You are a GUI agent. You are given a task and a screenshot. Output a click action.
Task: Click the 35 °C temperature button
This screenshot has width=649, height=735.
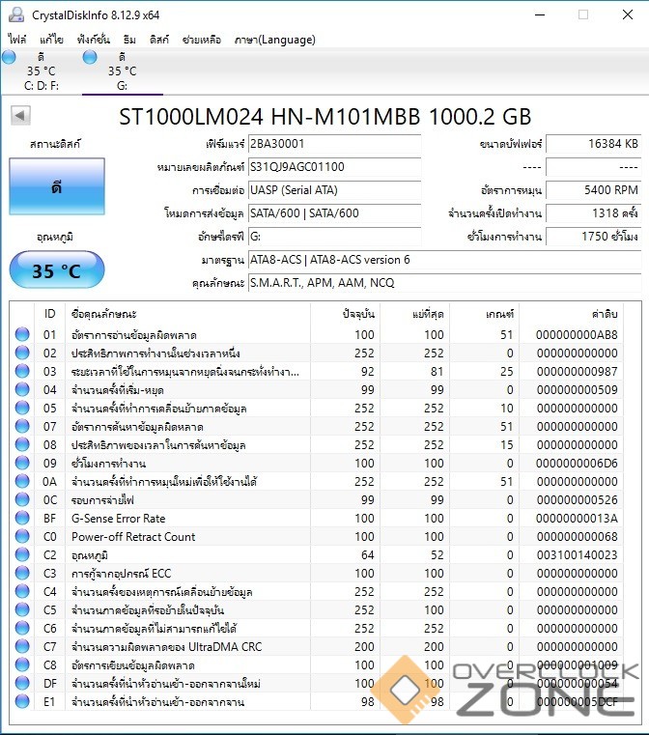click(57, 269)
